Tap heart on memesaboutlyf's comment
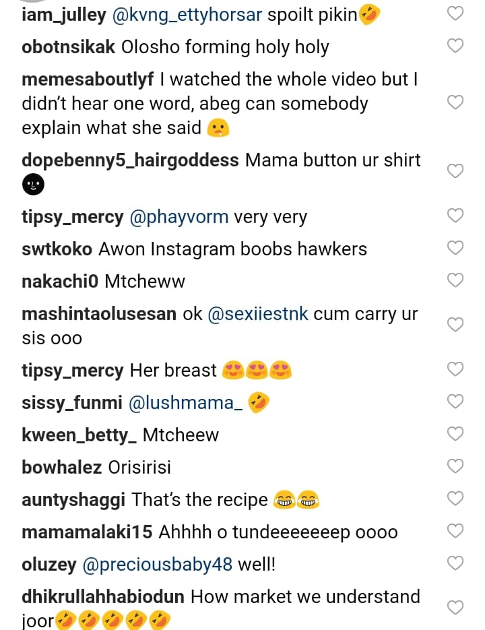The image size is (485, 630). (x=456, y=102)
